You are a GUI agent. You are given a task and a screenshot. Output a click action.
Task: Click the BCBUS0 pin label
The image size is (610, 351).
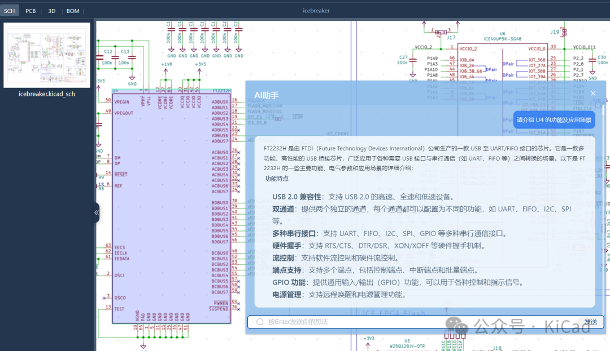(x=220, y=253)
